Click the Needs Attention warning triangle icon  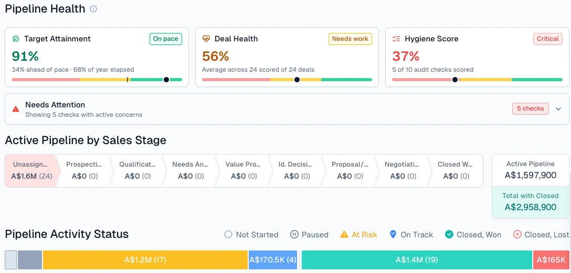(x=16, y=109)
